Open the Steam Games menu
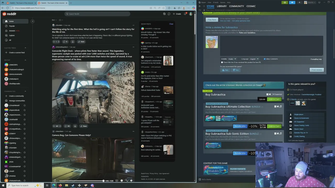335x188 pixels. point(223,2)
